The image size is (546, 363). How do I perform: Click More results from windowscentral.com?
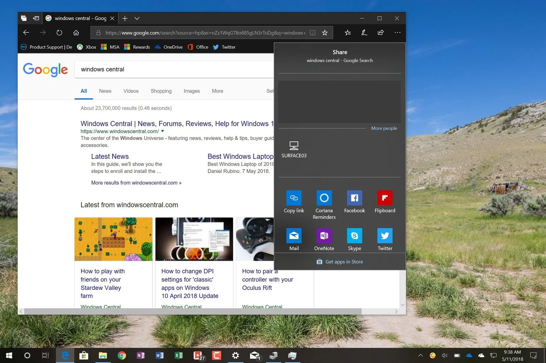point(136,183)
